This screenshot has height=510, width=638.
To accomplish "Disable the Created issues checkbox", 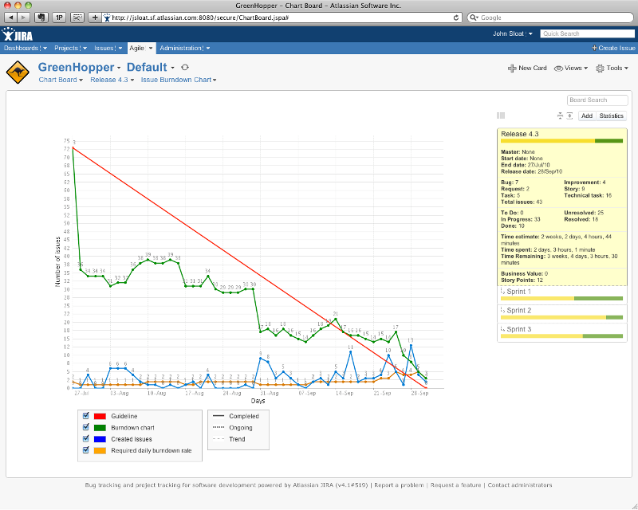I will point(86,439).
